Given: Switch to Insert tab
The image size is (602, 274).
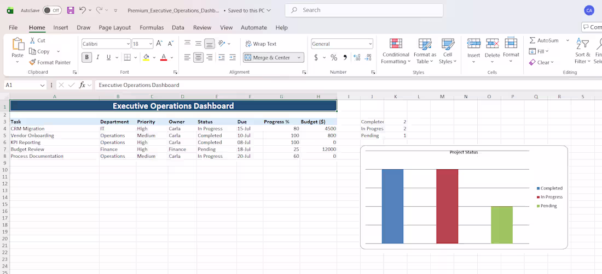Looking at the screenshot, I should (x=61, y=27).
